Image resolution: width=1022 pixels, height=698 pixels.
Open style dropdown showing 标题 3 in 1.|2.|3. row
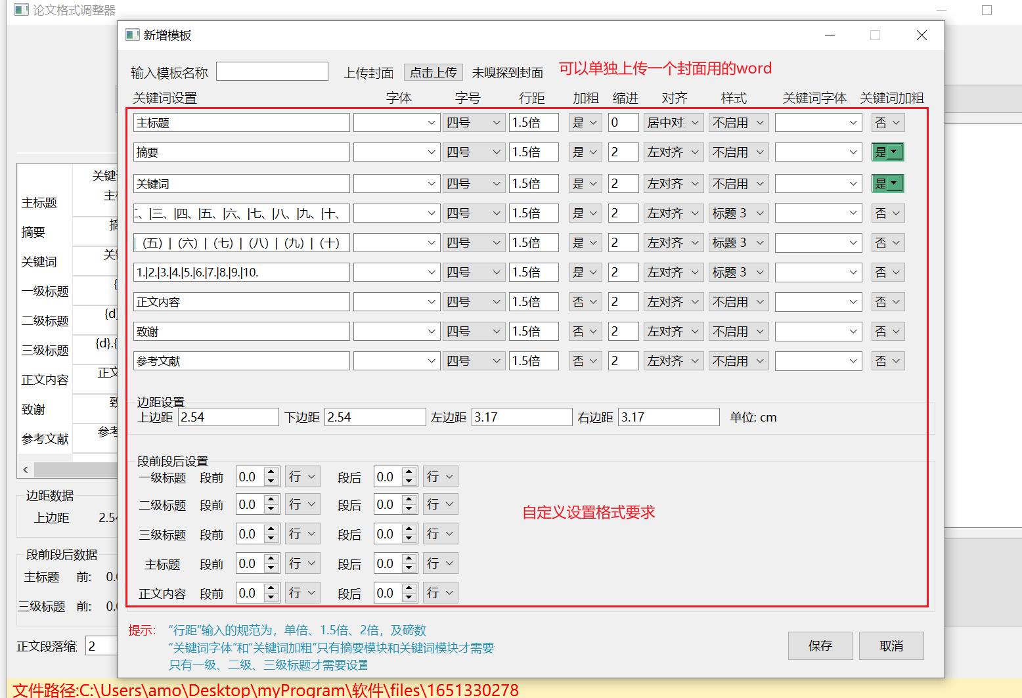[739, 273]
